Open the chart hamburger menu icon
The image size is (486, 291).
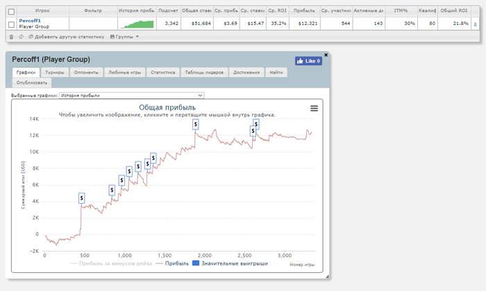click(x=314, y=108)
